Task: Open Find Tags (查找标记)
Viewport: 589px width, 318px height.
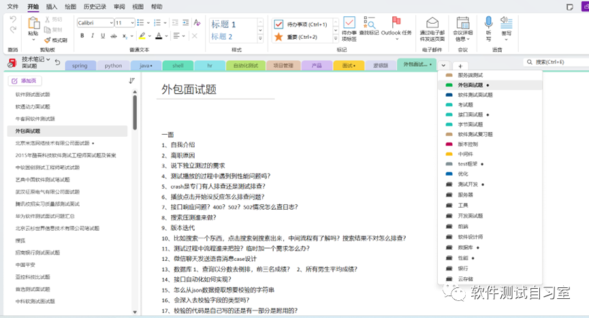Action: (369, 27)
